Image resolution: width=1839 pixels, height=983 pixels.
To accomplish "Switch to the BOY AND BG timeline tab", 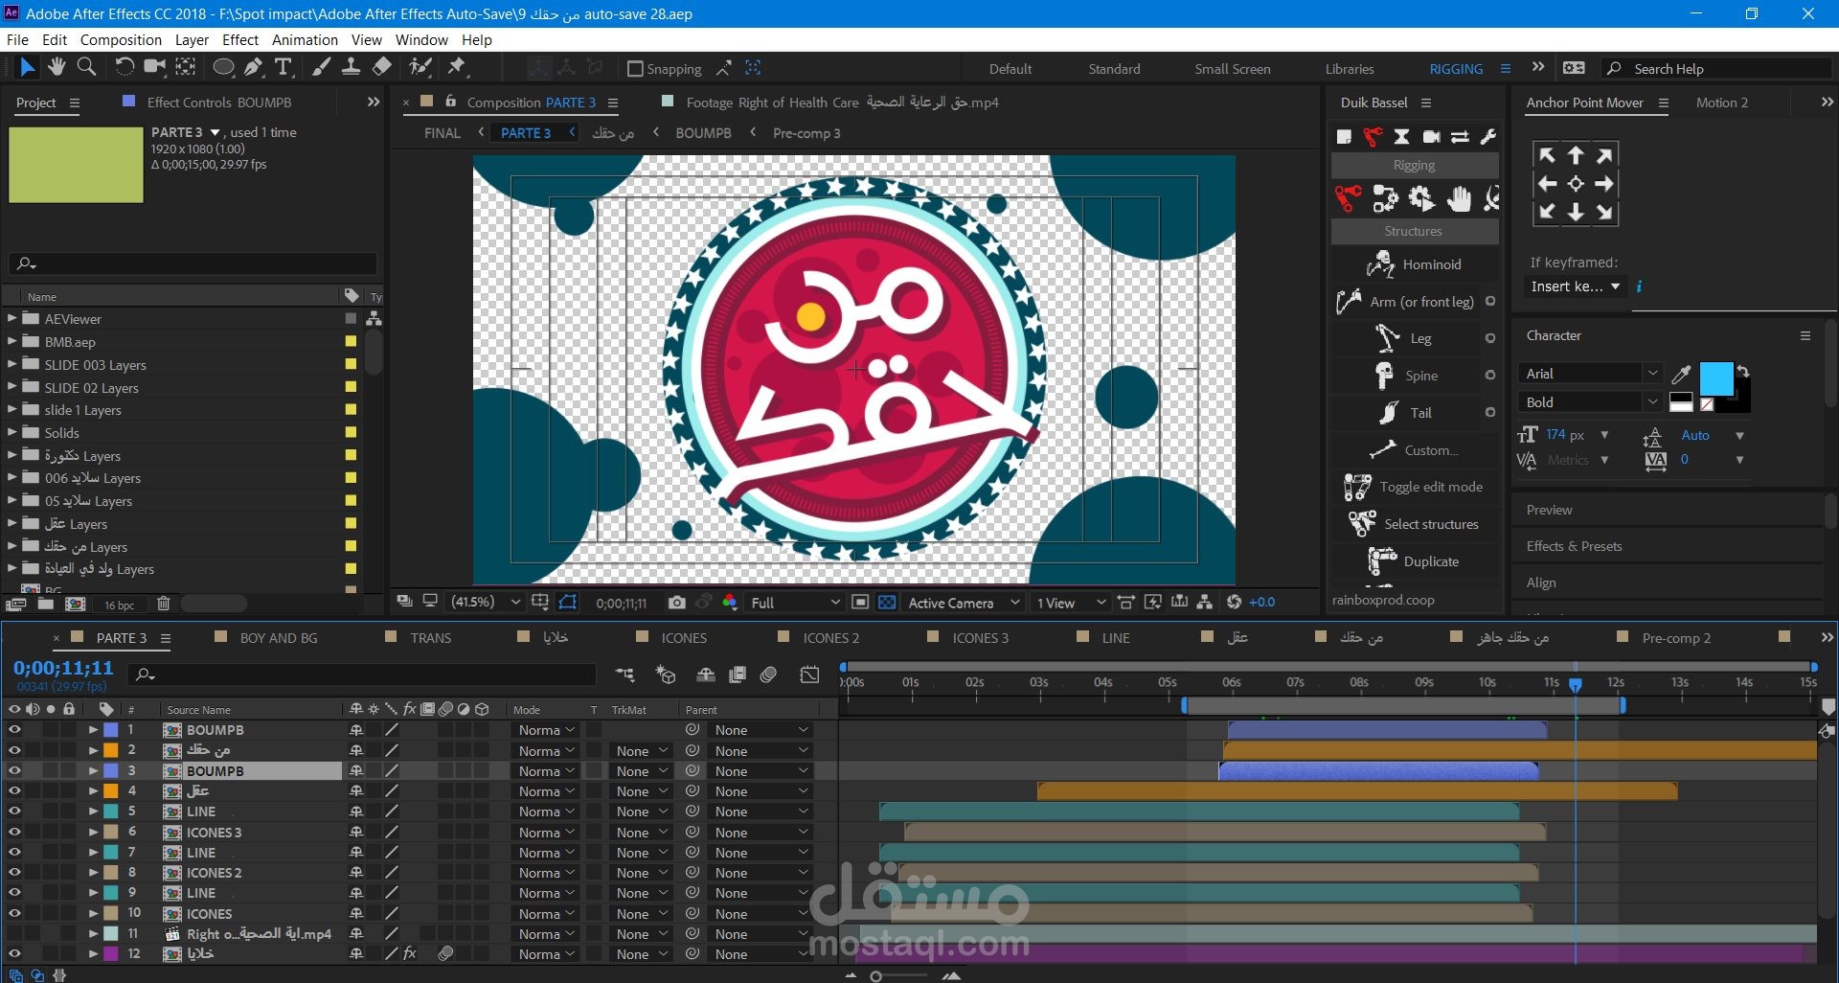I will pyautogui.click(x=278, y=638).
